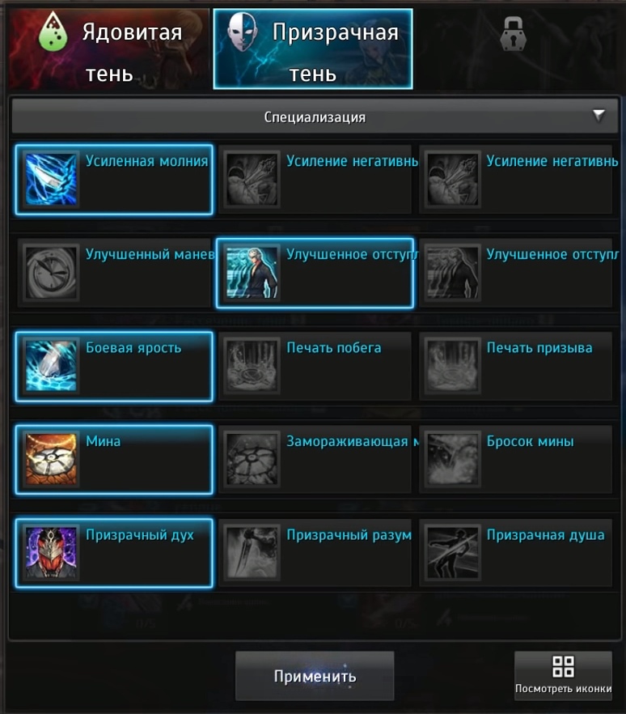Click the Боевая ярость skill icon
Image resolution: width=626 pixels, height=714 pixels.
pyautogui.click(x=51, y=366)
